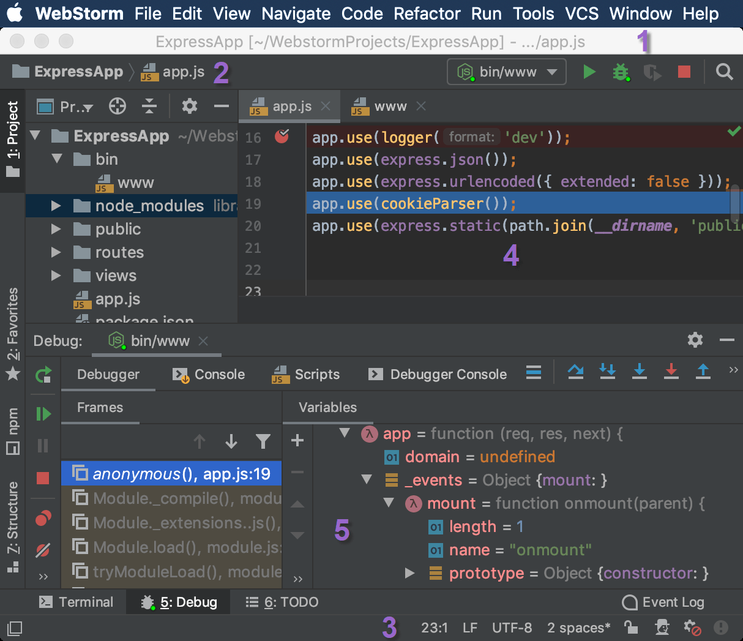Switch to the www editor tab
Screen dimensions: 743x641
click(x=390, y=107)
